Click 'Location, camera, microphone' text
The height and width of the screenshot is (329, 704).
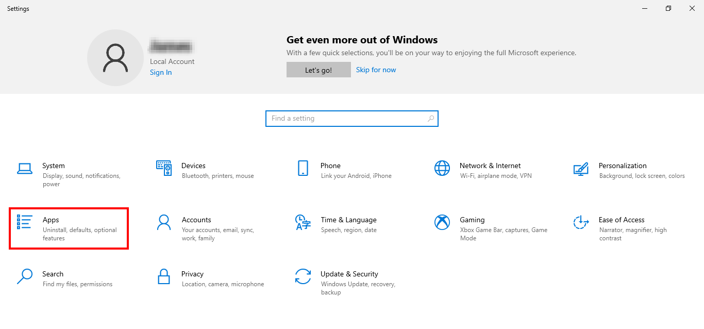coord(223,284)
